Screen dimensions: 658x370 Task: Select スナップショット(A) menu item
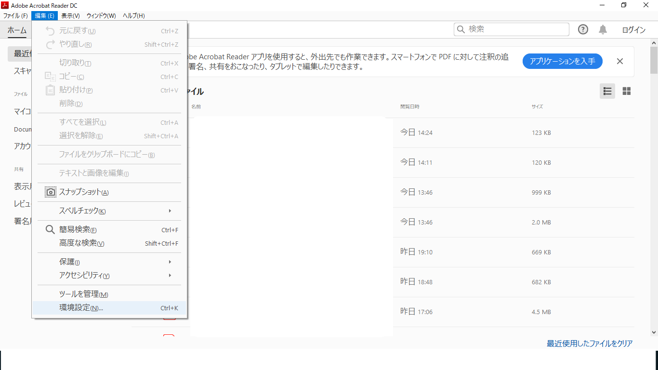(x=109, y=192)
